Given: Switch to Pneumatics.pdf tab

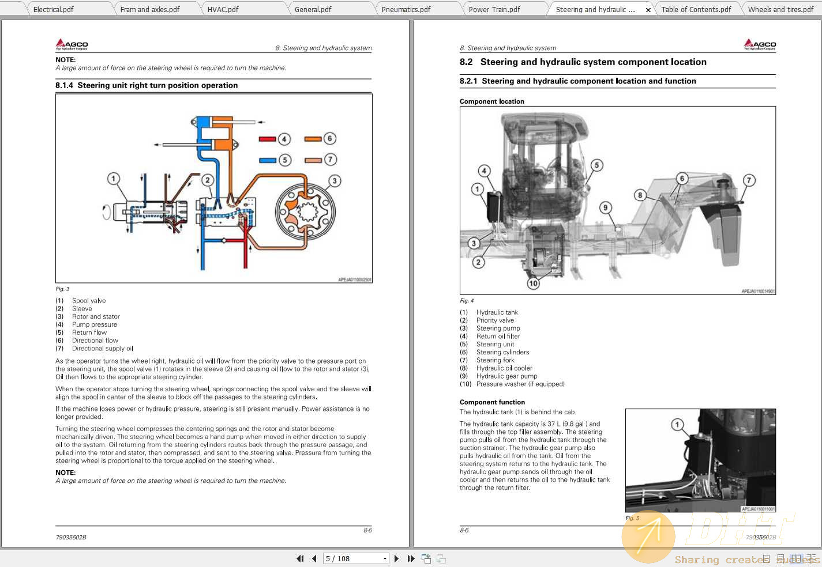Looking at the screenshot, I should coord(406,9).
